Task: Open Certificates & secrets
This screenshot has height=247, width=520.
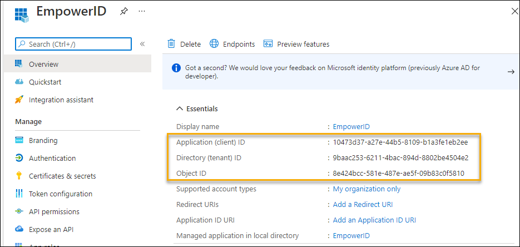Action: [x=62, y=176]
